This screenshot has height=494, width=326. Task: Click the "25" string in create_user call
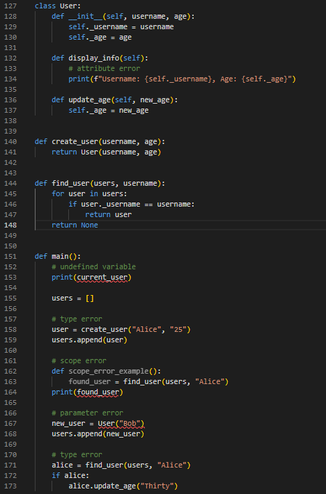[x=178, y=330]
